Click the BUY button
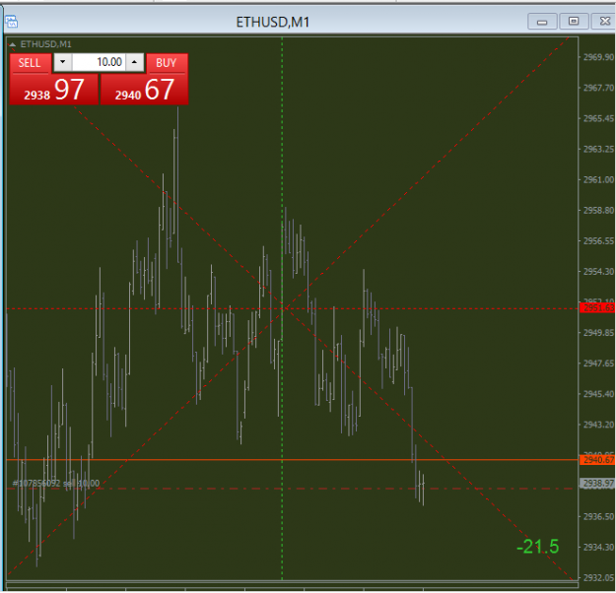Image resolution: width=616 pixels, height=593 pixels. pos(167,63)
